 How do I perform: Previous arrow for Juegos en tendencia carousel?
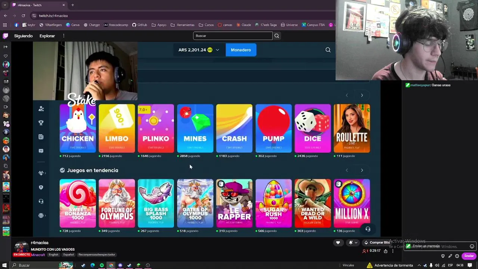pos(347,170)
